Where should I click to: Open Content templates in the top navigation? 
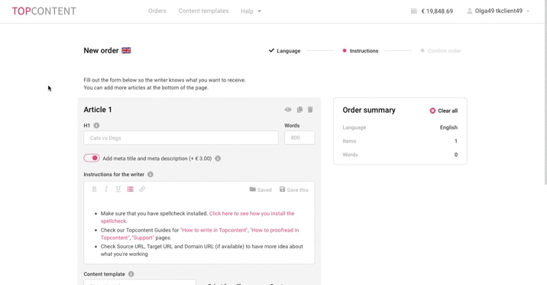(203, 11)
